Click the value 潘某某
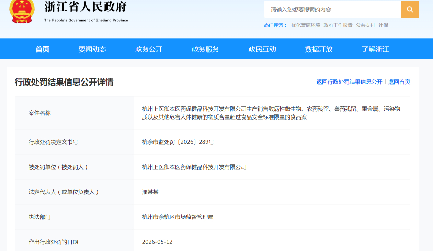Screen dimensions: 433x251 coord(150,192)
